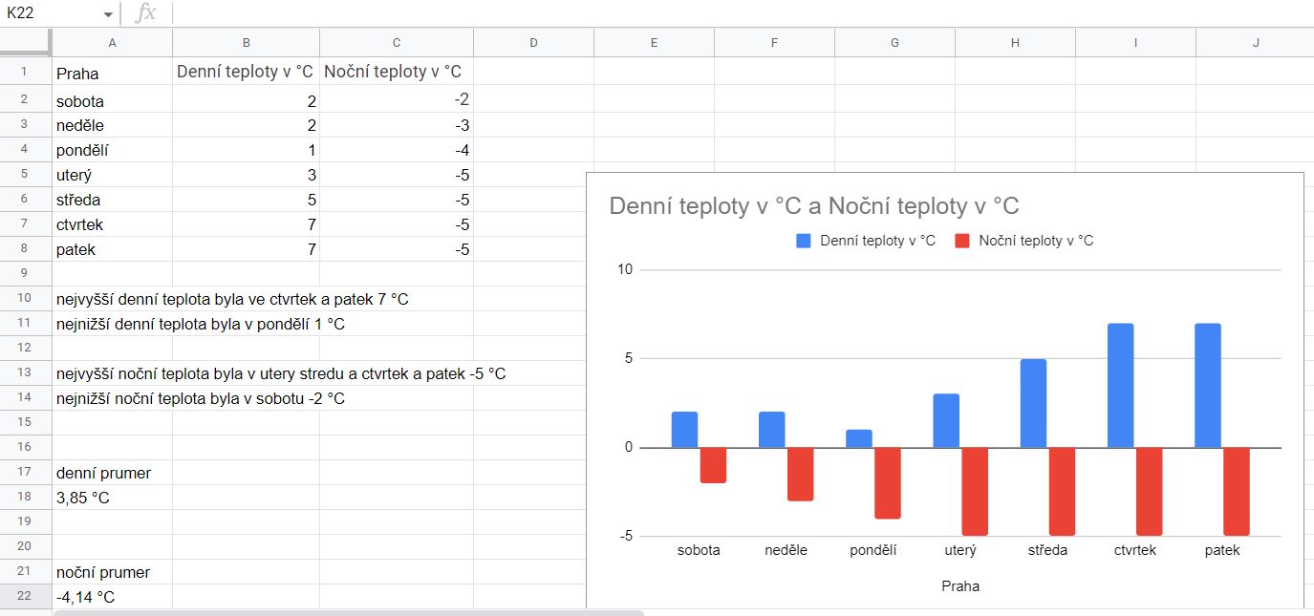Select row 1 header

(x=26, y=71)
